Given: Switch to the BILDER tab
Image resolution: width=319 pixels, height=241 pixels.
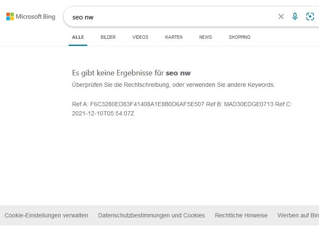Looking at the screenshot, I should click(x=108, y=37).
